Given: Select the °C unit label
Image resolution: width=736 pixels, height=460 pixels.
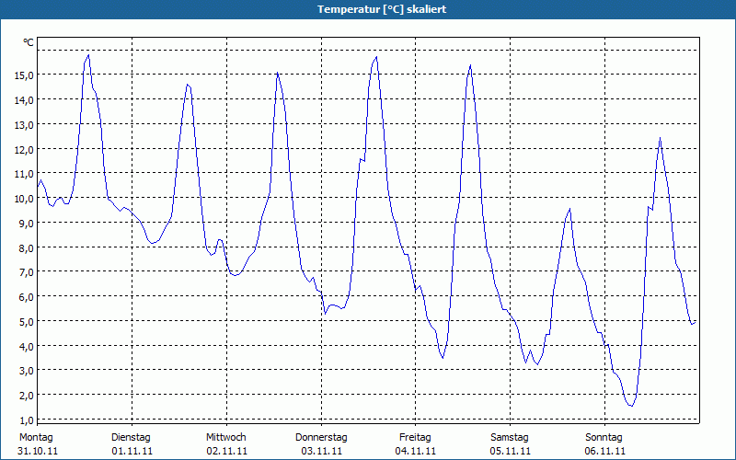Looking at the screenshot, I should (x=29, y=42).
